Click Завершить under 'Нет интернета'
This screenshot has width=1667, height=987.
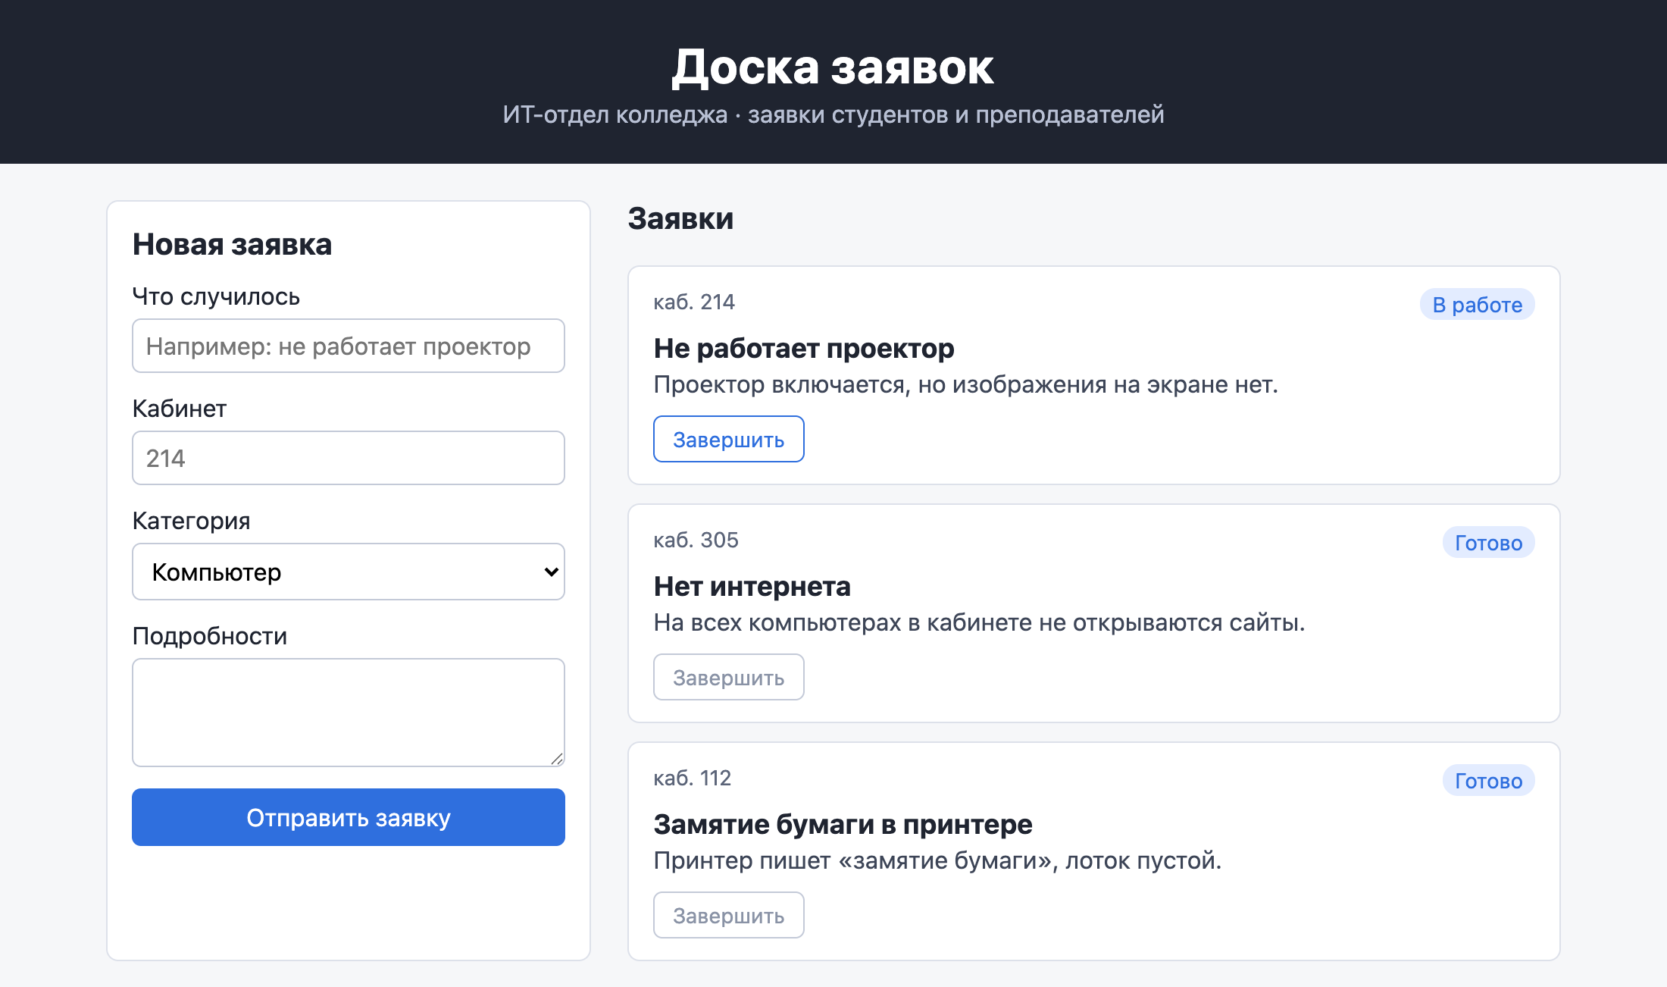(x=729, y=677)
